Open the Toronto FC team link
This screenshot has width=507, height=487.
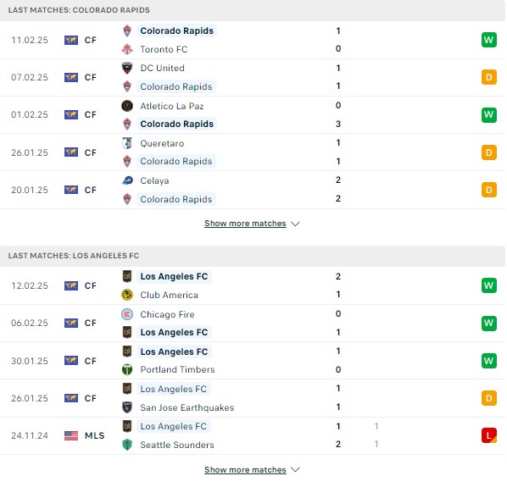164,49
